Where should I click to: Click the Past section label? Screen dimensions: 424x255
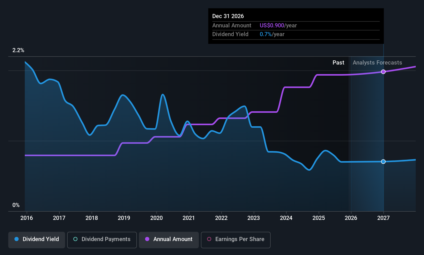pos(338,63)
